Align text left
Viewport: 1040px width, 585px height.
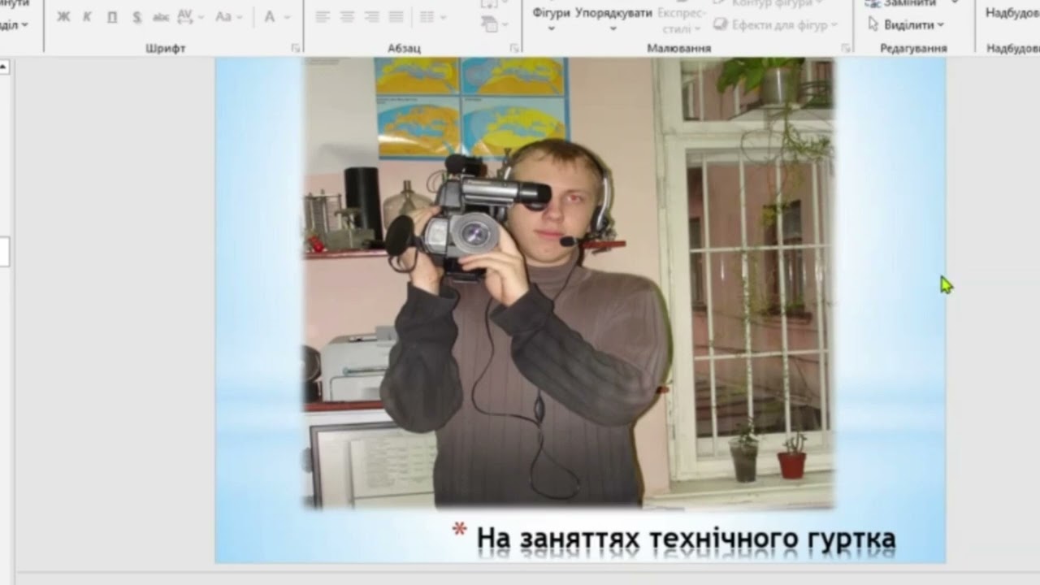tap(323, 16)
